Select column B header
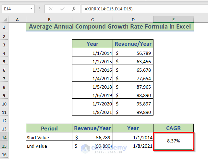 tap(49, 19)
